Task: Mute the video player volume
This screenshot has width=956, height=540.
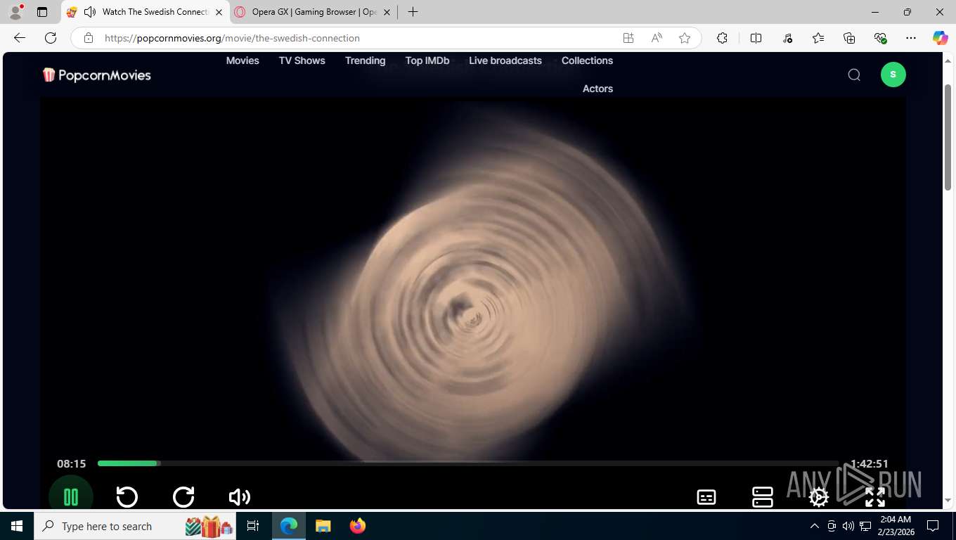Action: pos(240,497)
